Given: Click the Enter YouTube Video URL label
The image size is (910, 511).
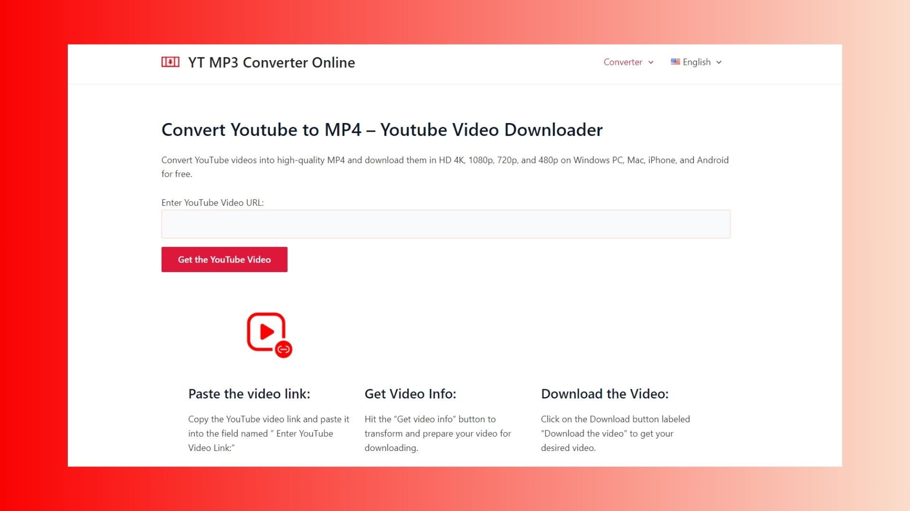Looking at the screenshot, I should [212, 203].
